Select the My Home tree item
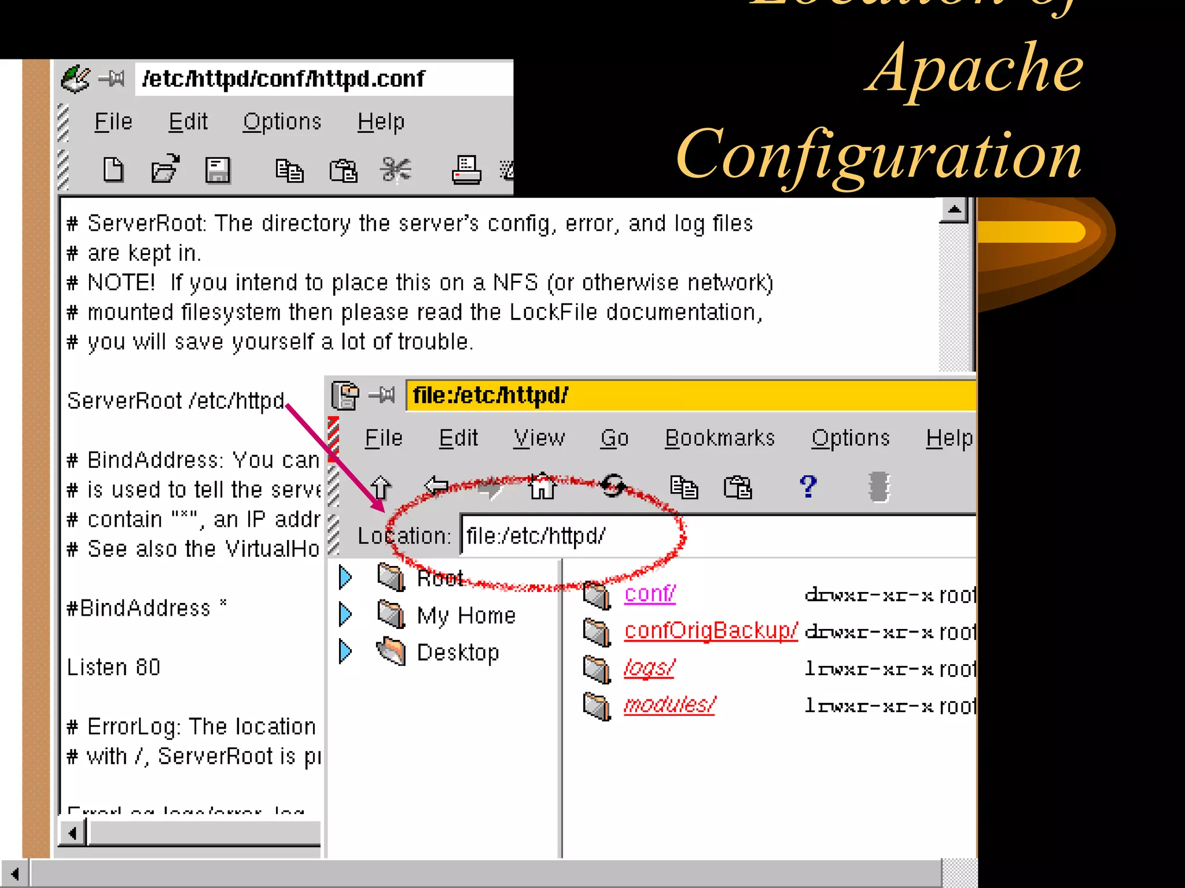 tap(466, 615)
